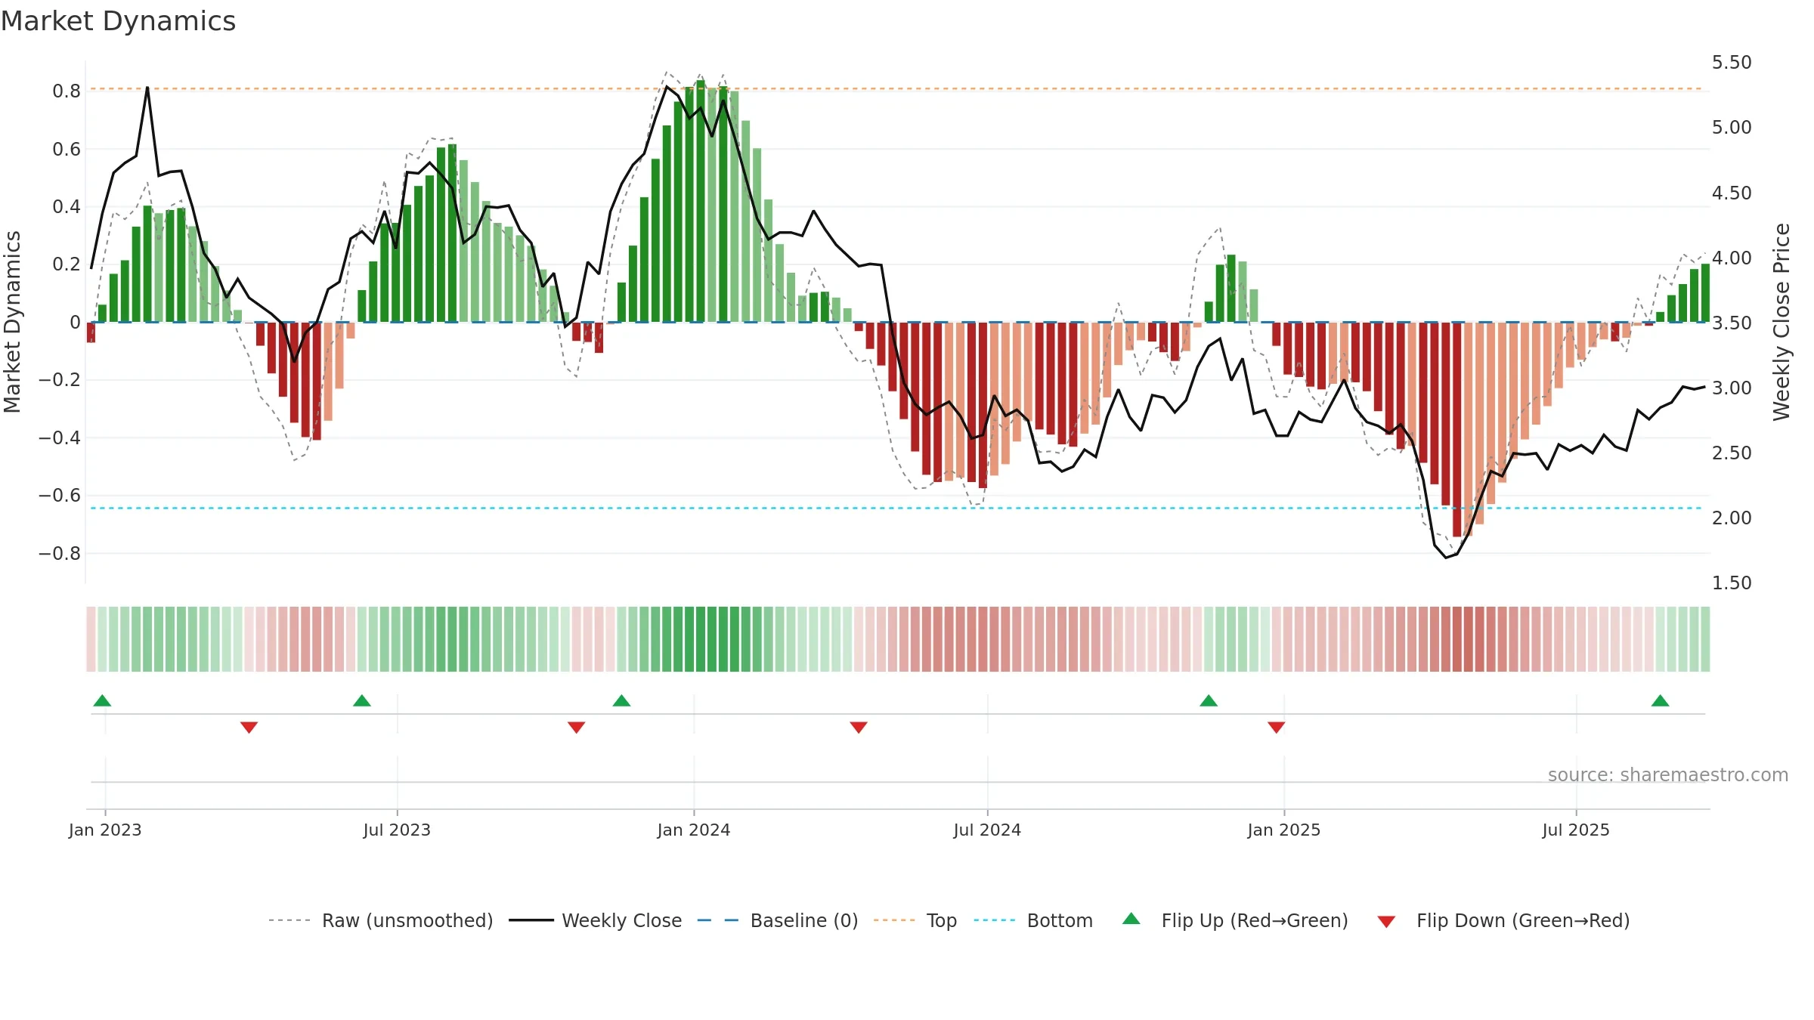The image size is (1814, 1020).
Task: Click the Jul 2025 x-axis label
Action: coord(1576,830)
